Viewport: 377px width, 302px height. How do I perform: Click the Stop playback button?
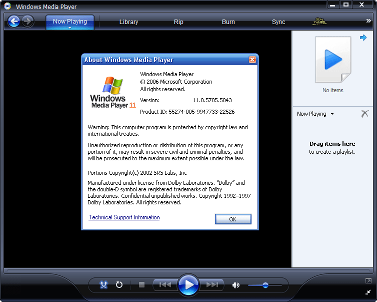[x=141, y=285]
